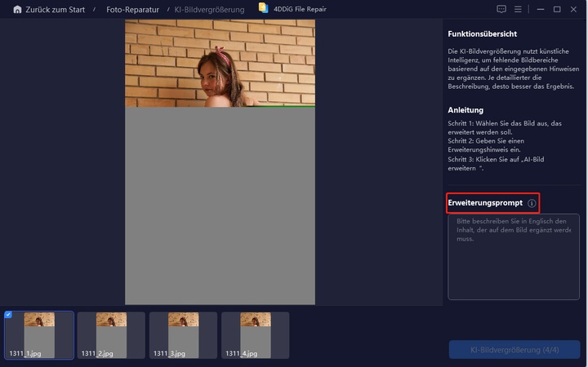Select thumbnail 1311_4.jpg
Screen dimensions: 588x367
255,335
